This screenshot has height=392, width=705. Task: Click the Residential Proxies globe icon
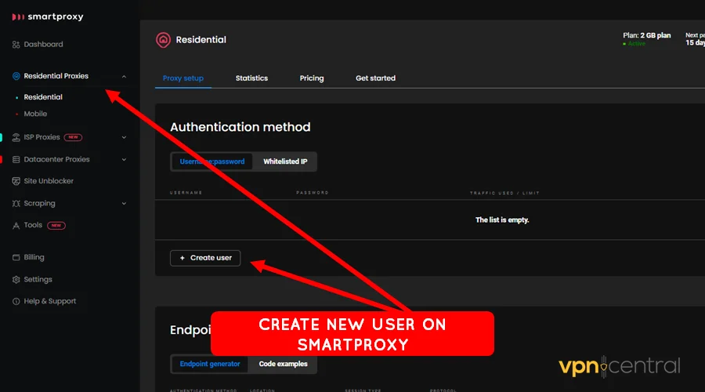coord(16,76)
